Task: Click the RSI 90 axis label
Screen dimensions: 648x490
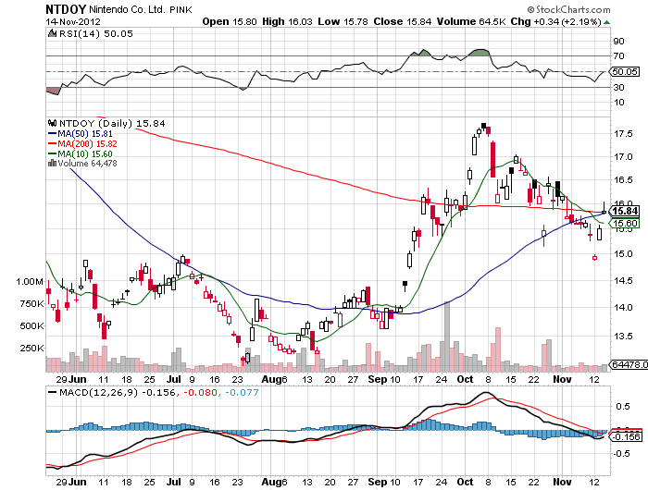Action: [x=619, y=41]
